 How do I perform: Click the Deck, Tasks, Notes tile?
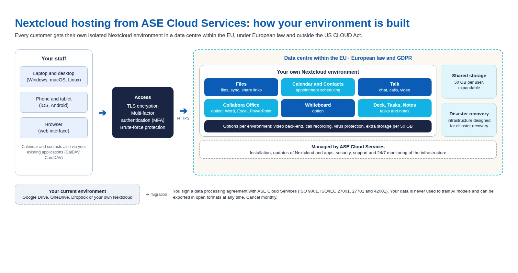tap(395, 108)
